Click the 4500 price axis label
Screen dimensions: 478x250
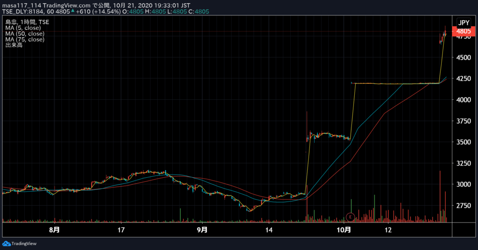464,57
